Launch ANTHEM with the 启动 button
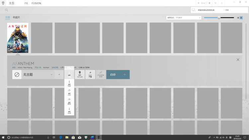 pos(118,74)
